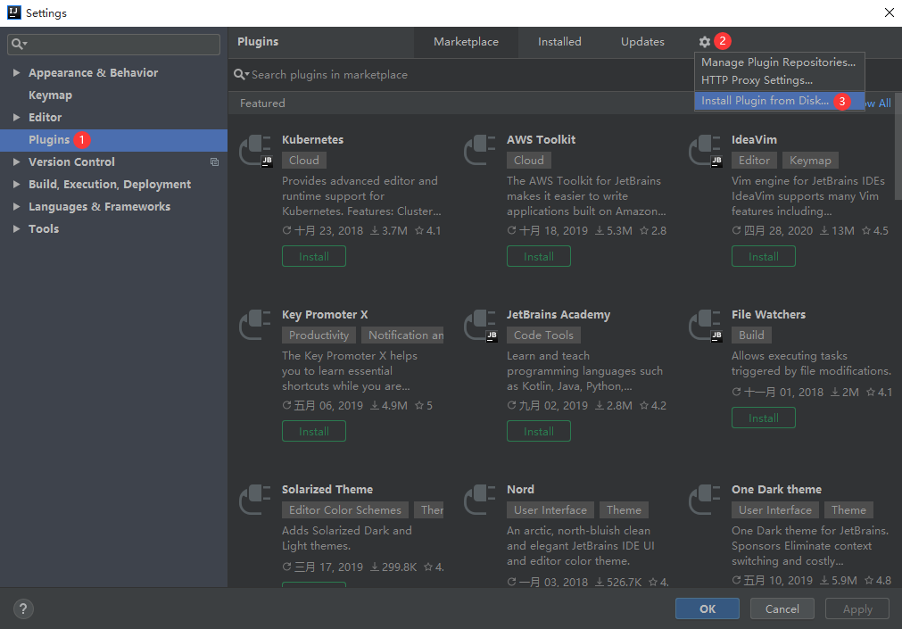Install the IdeaVim plugin

(x=764, y=257)
